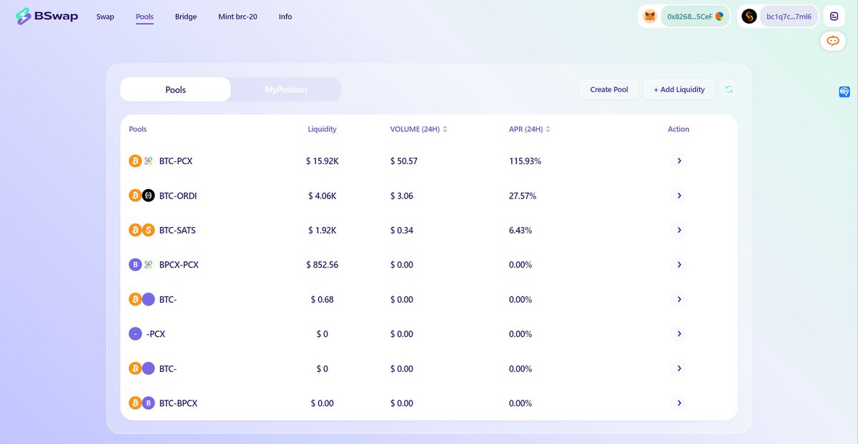Expand the BTC-SATS pool action arrow
This screenshot has width=858, height=444.
pos(679,231)
